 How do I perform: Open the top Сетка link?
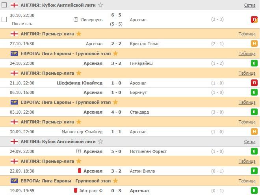click(x=249, y=5)
